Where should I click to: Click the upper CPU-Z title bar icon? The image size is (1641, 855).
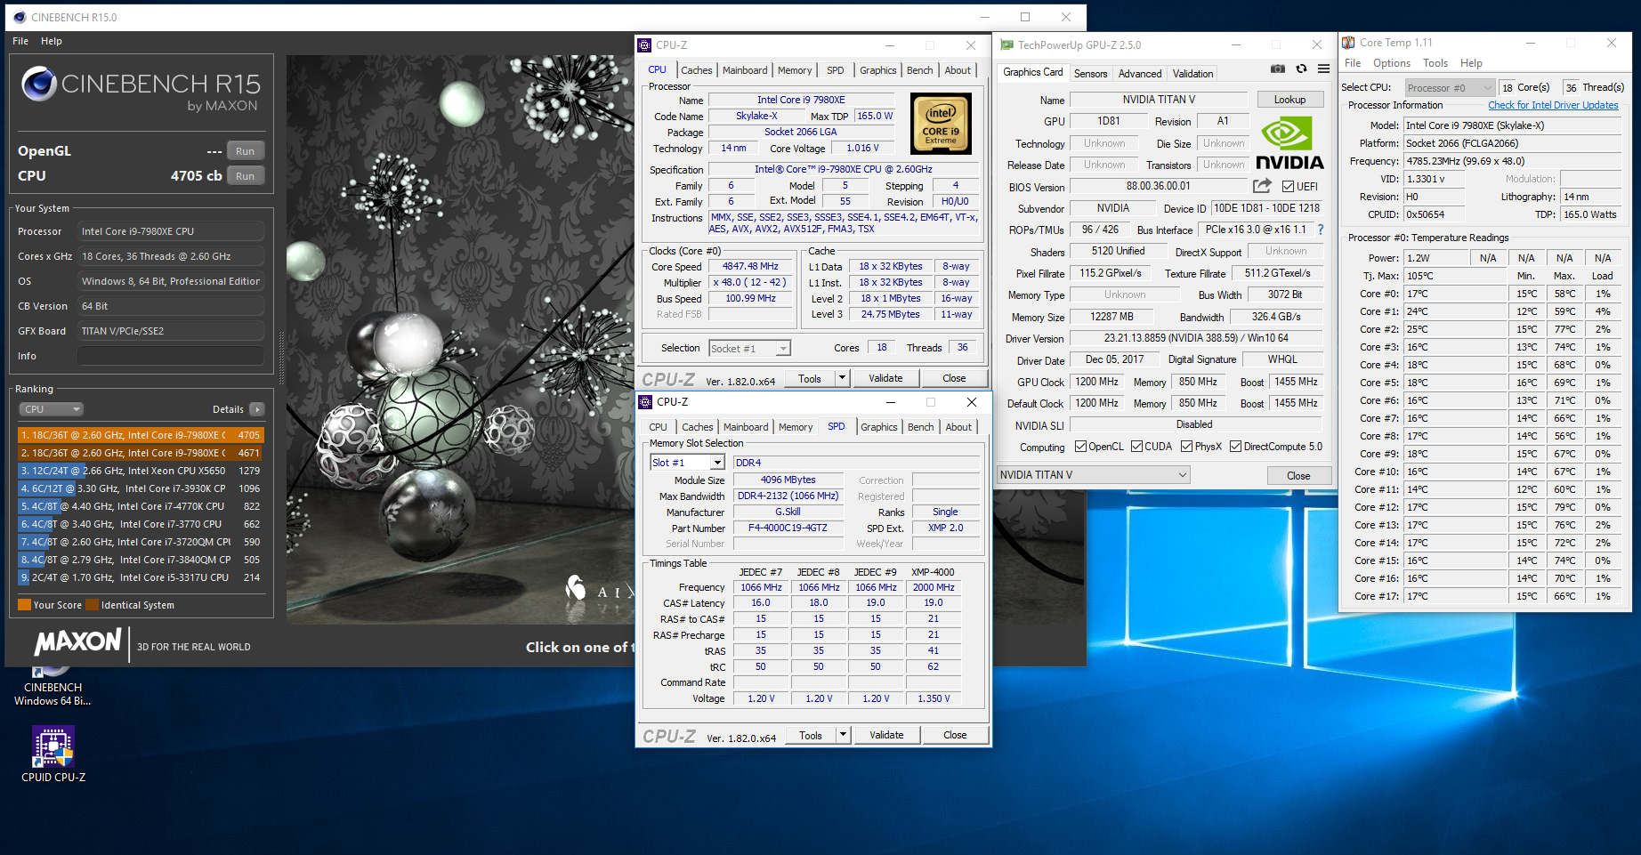644,44
